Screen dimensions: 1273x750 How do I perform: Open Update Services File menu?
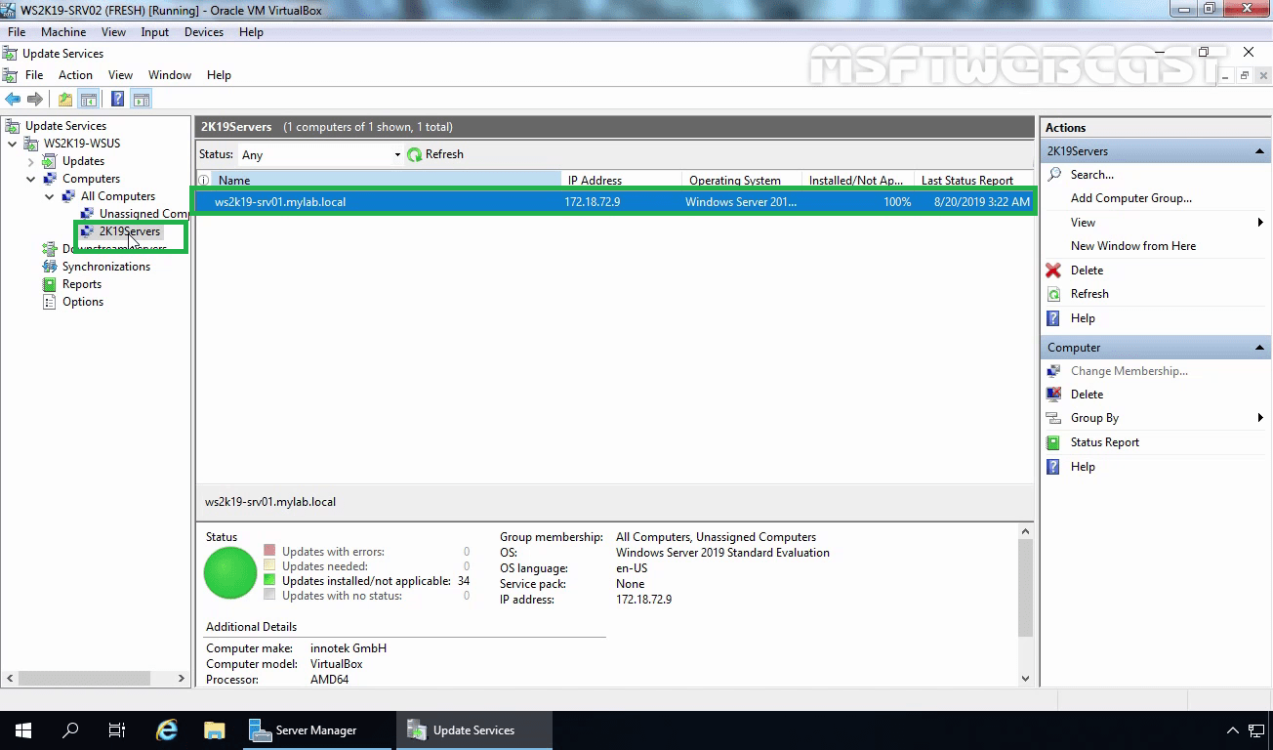click(x=34, y=75)
